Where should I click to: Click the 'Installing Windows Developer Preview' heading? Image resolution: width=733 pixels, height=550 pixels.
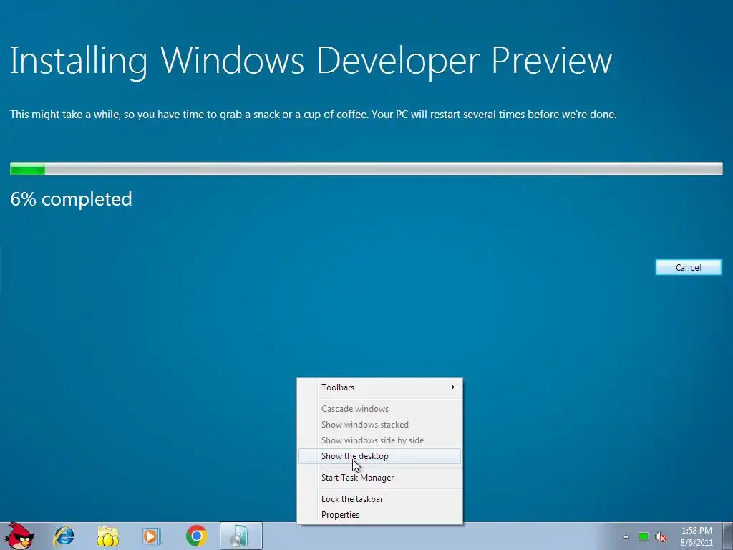pyautogui.click(x=311, y=62)
